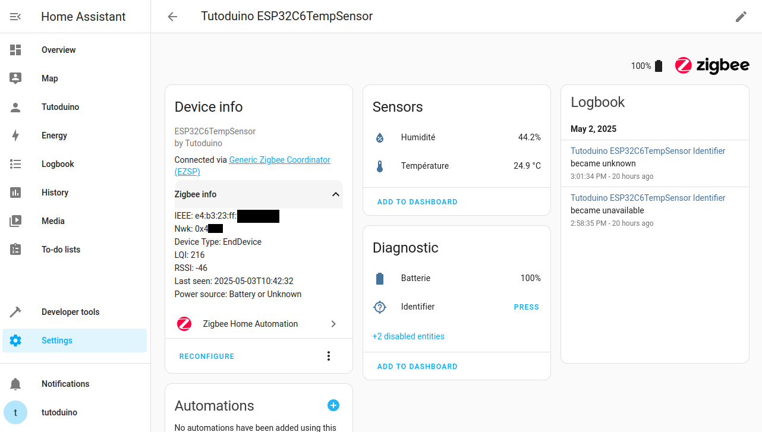
Task: Click the help icon next to Identifier
Action: [379, 307]
